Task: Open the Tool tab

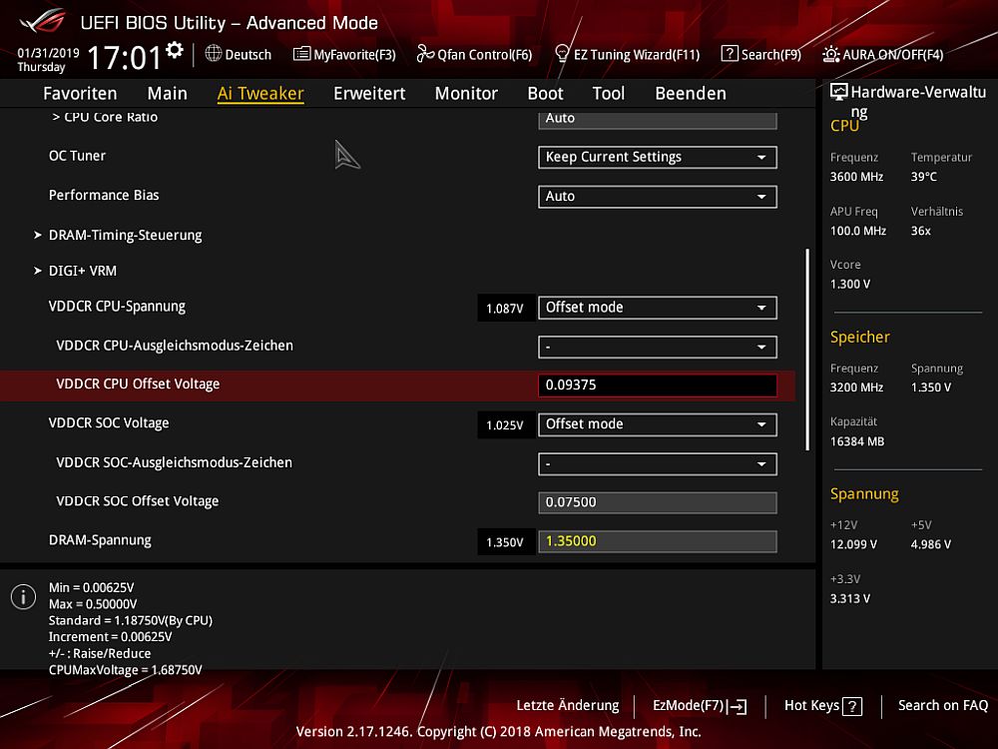Action: coord(609,93)
